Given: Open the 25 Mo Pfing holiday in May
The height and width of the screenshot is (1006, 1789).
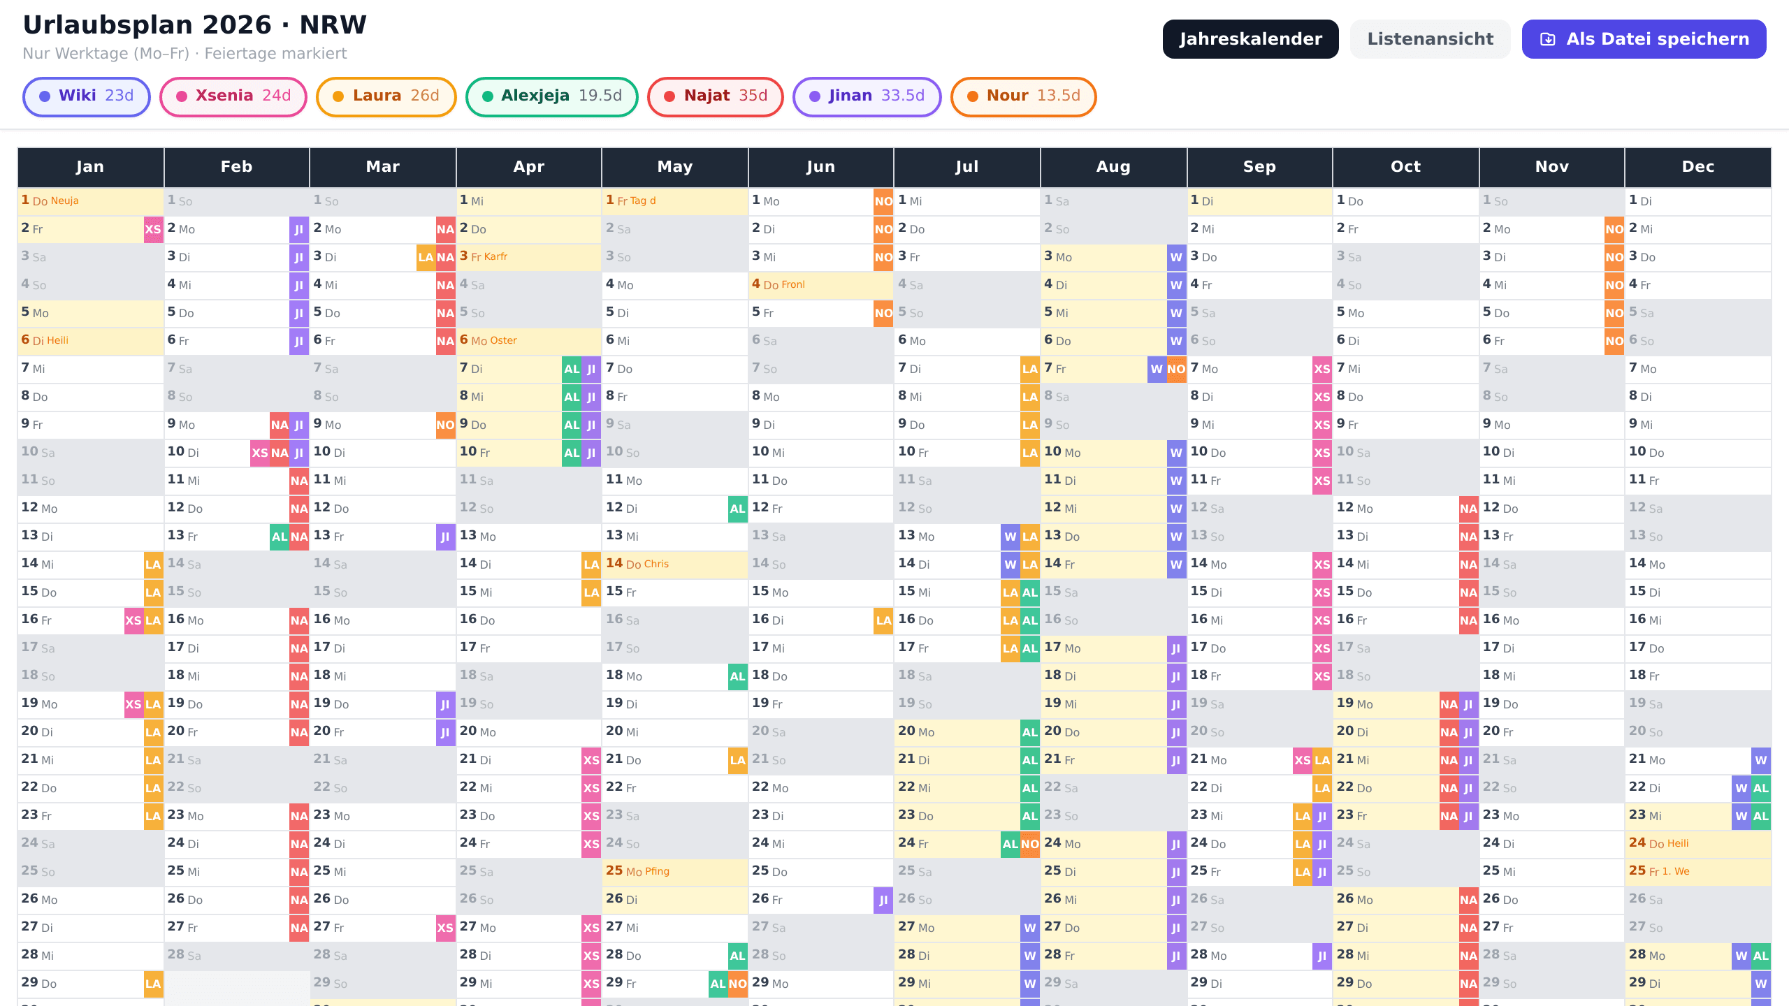Looking at the screenshot, I should pyautogui.click(x=675, y=872).
